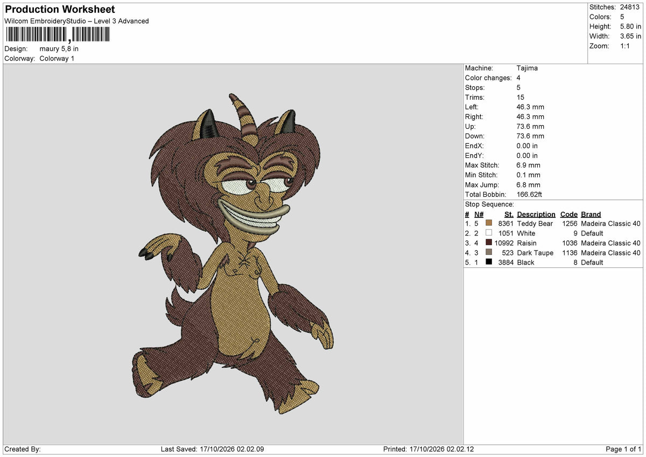Click the 'Stop Sequence:' label
This screenshot has width=646, height=457.
tap(489, 204)
